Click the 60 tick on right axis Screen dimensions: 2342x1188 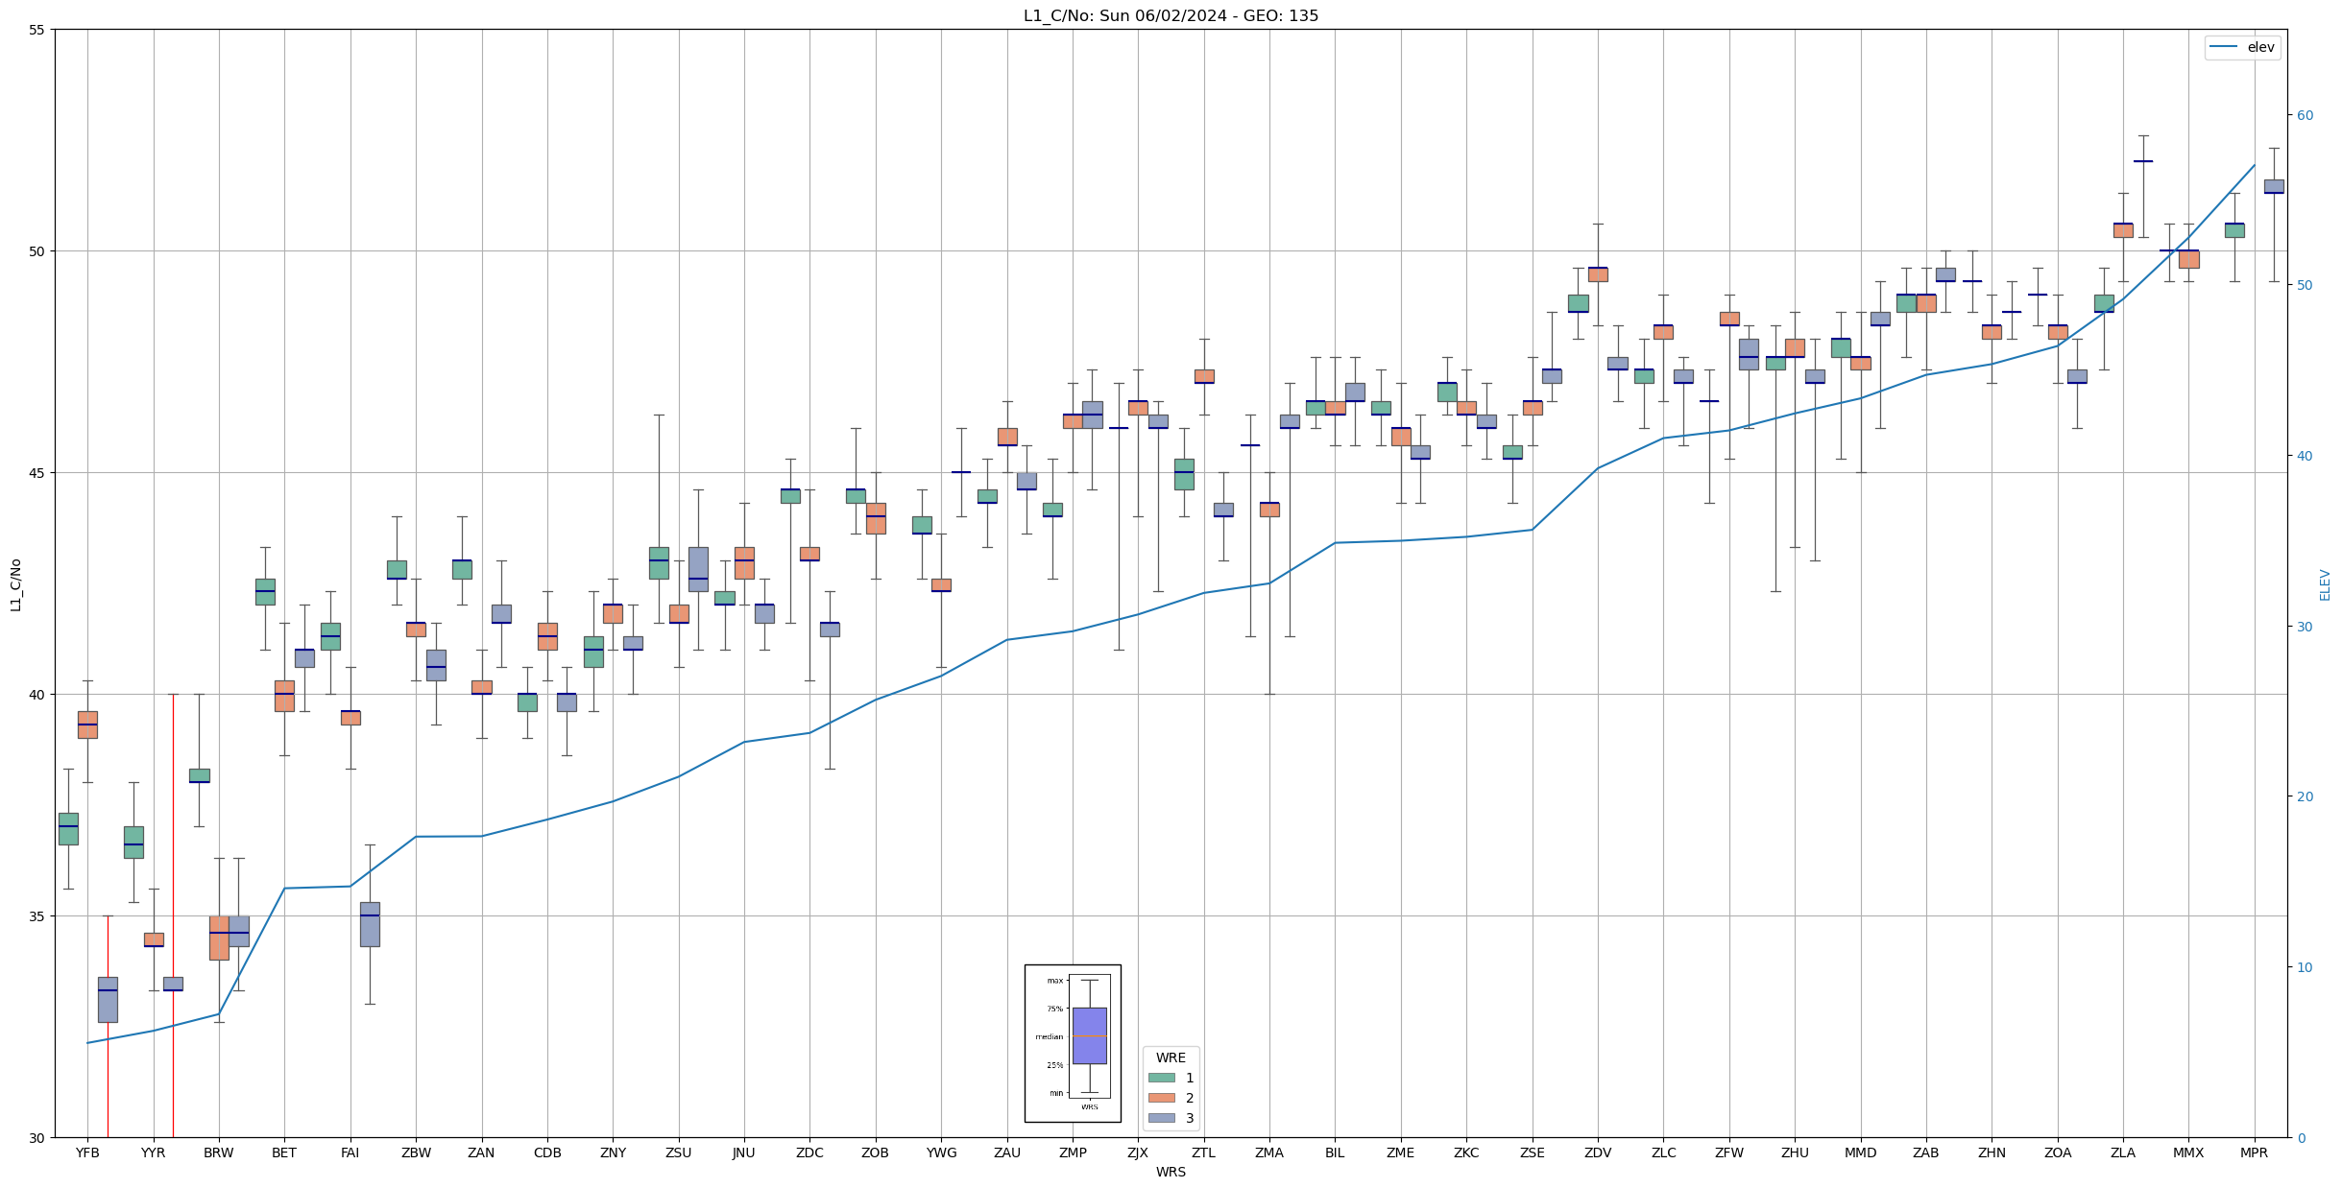click(x=2304, y=115)
